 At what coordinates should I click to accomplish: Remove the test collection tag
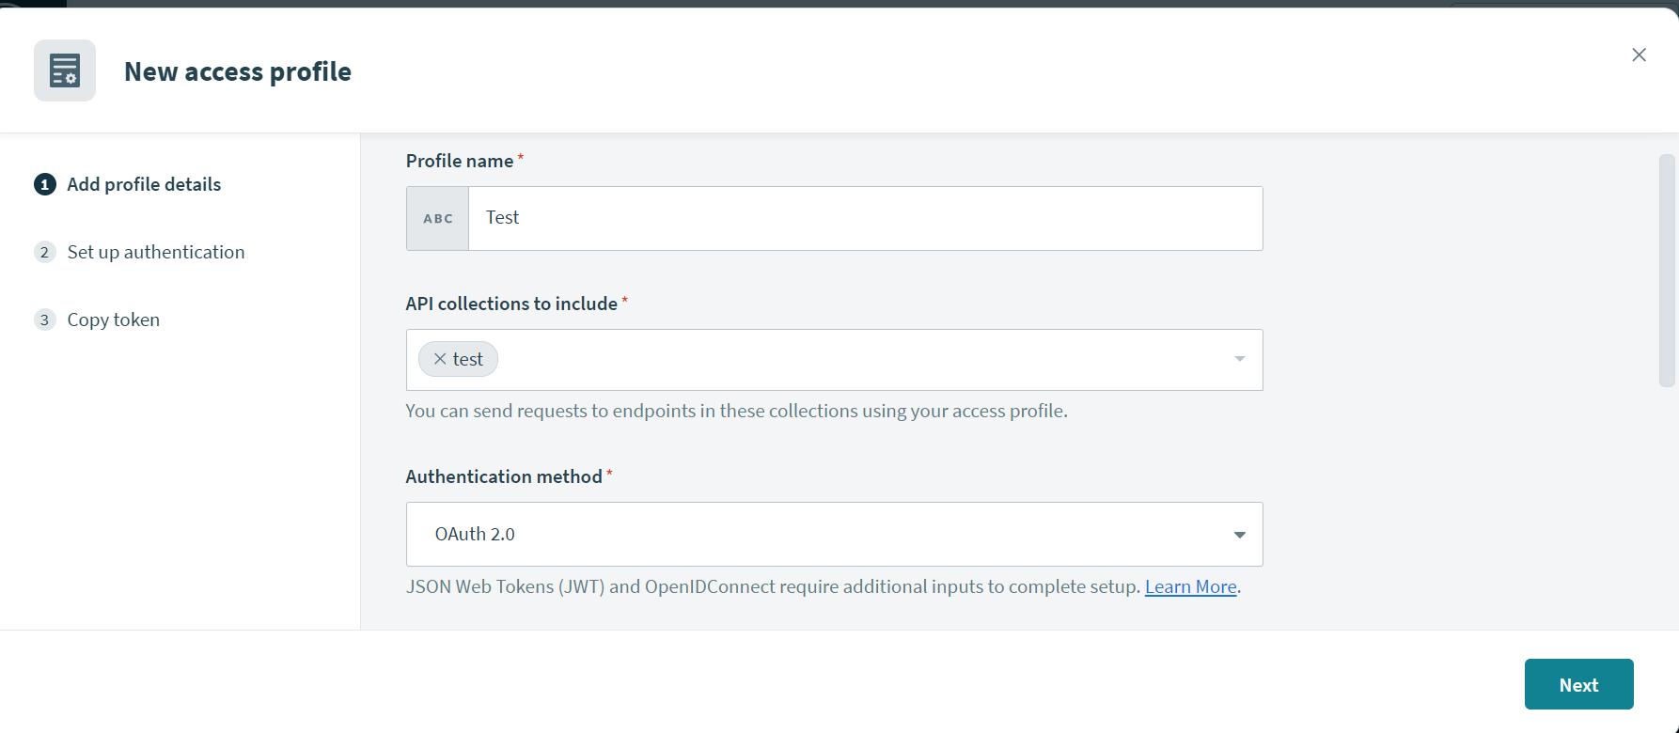click(439, 359)
